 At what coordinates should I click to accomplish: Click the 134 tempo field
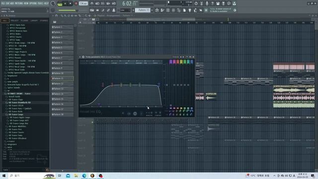[x=83, y=3]
